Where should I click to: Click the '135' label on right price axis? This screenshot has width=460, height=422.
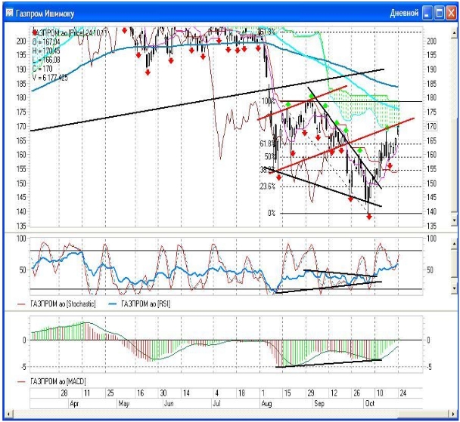point(431,226)
